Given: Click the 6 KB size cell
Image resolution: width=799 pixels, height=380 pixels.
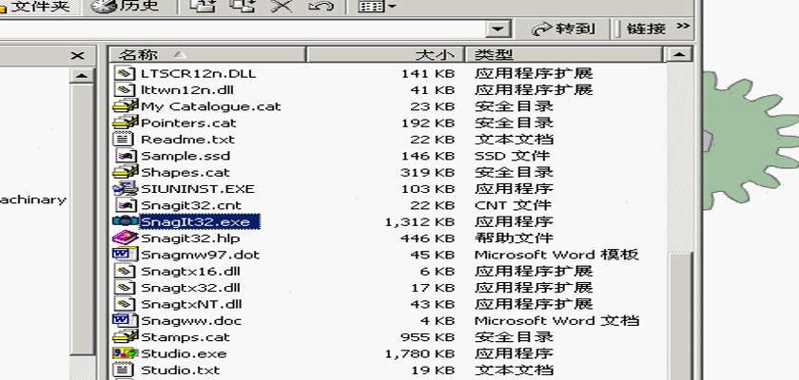Looking at the screenshot, I should tap(438, 271).
